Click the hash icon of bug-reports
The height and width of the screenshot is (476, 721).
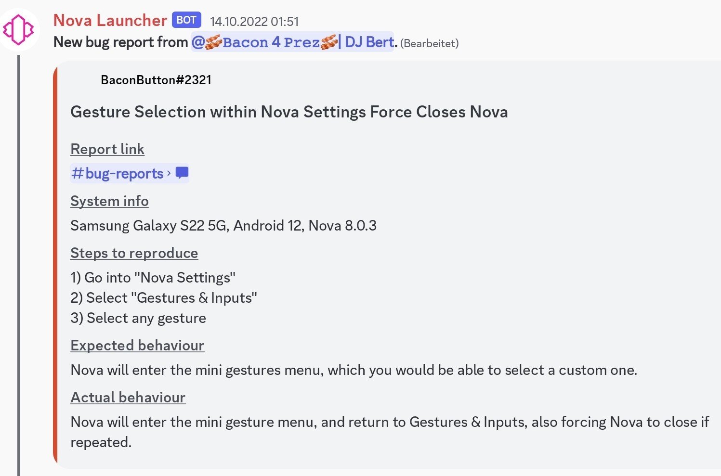coord(77,173)
